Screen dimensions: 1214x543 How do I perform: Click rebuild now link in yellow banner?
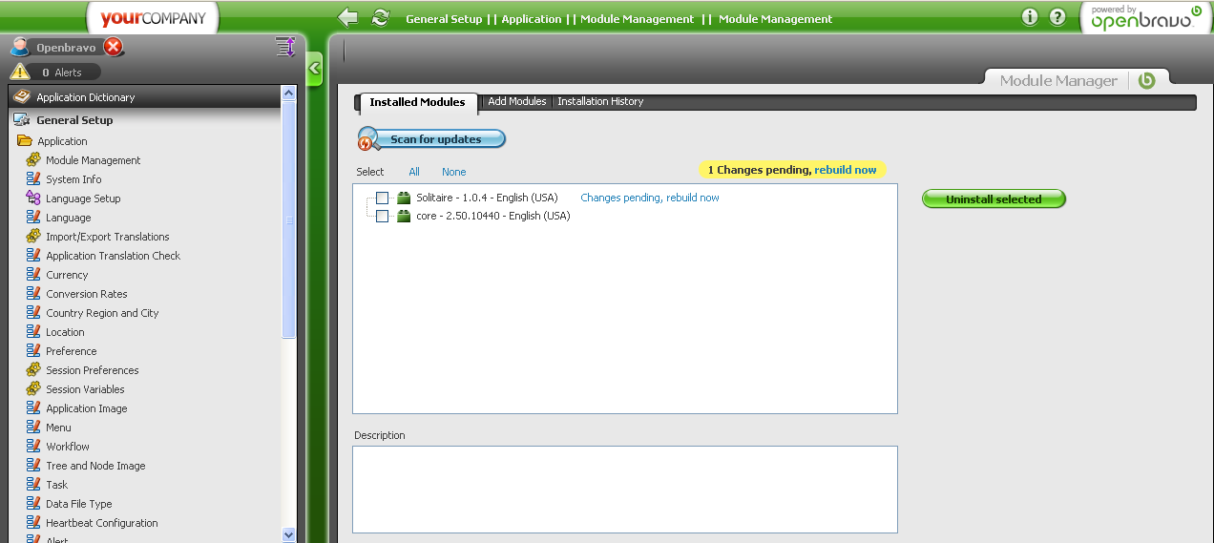click(x=845, y=170)
